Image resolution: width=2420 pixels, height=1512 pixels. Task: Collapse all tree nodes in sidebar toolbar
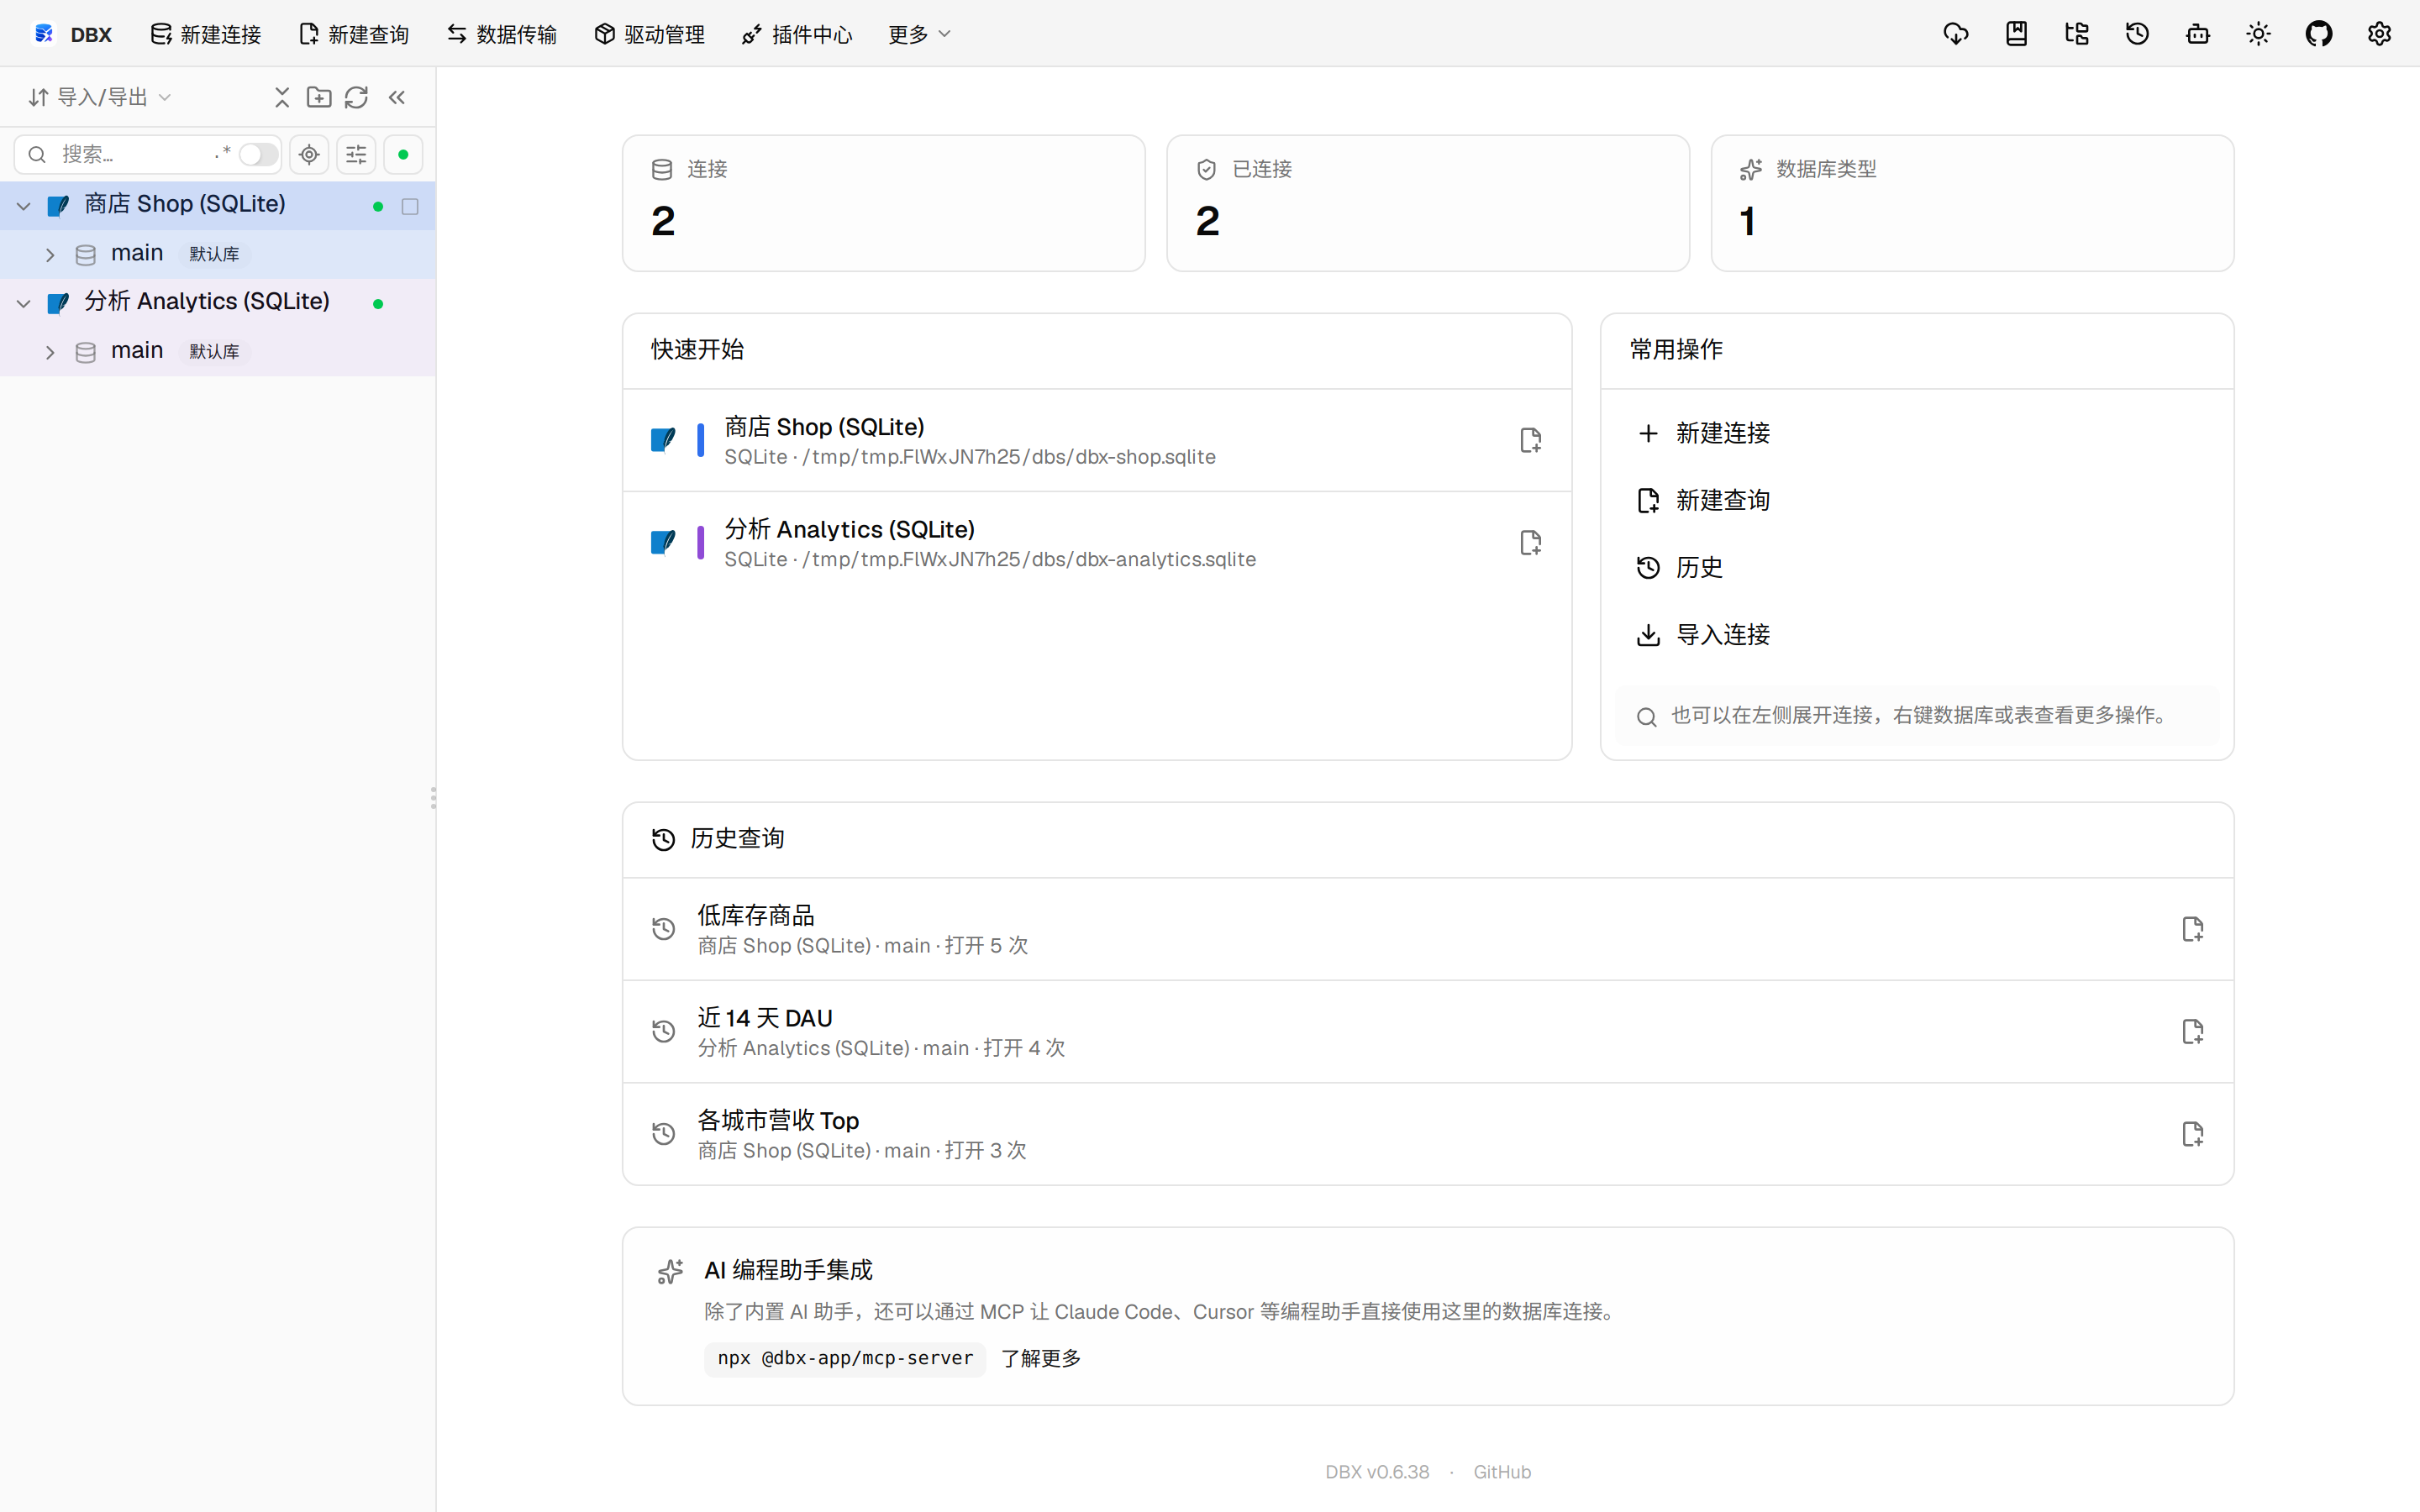pyautogui.click(x=282, y=97)
